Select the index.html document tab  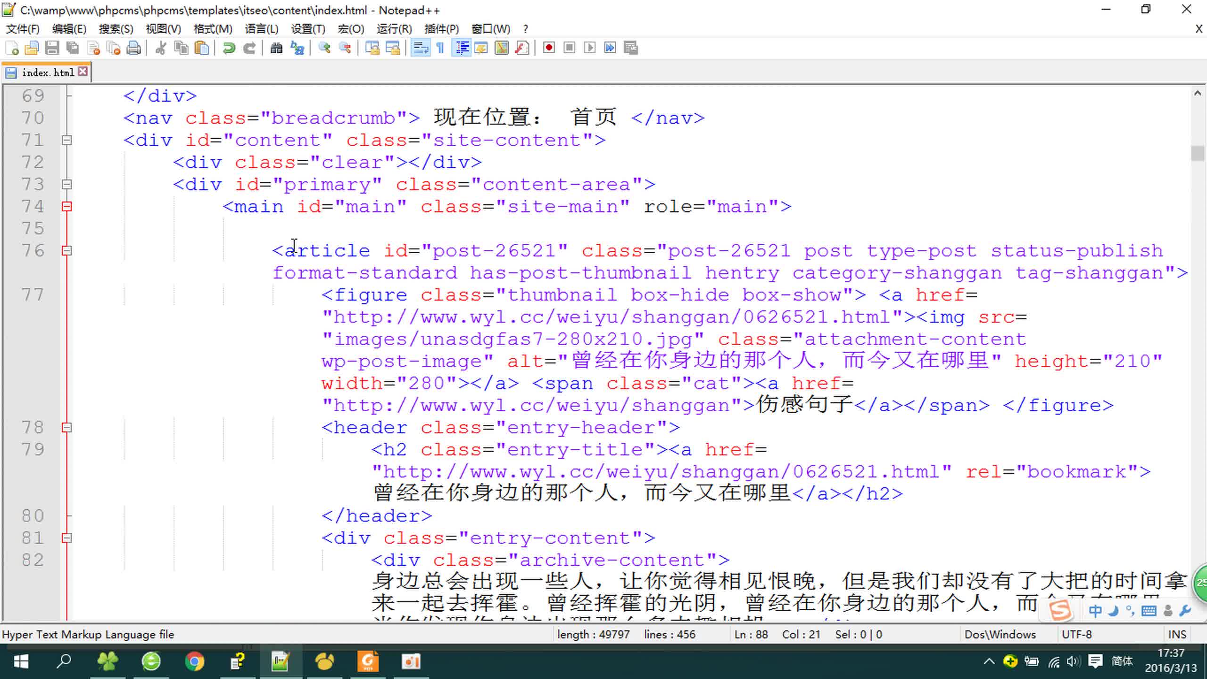(48, 72)
